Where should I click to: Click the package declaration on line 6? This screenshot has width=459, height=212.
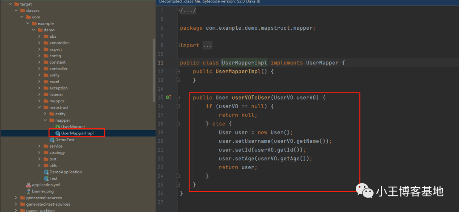coord(248,28)
